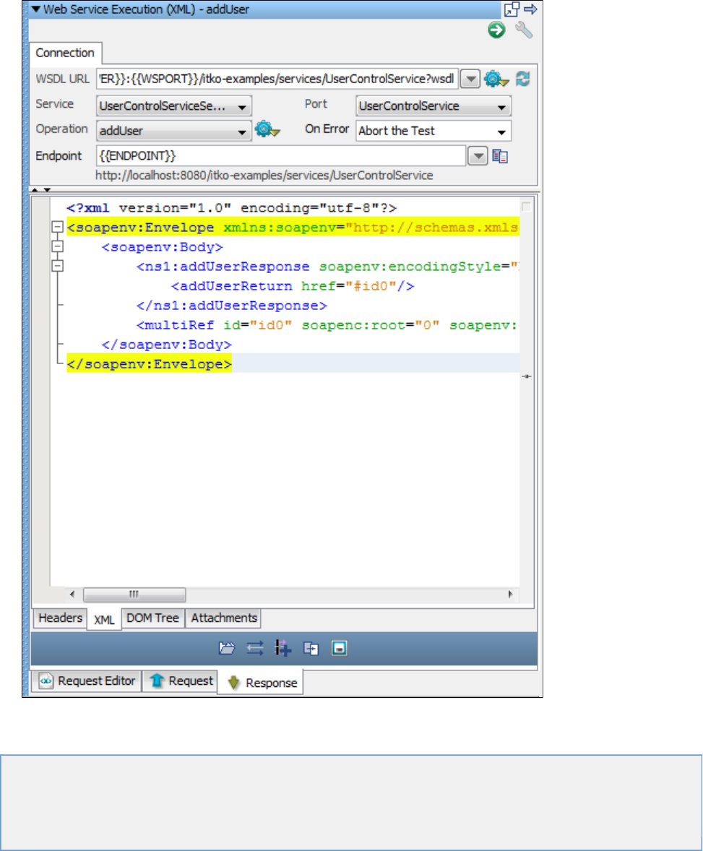Click the closing </soapenv:Body> line
This screenshot has height=851, width=703.
[167, 345]
